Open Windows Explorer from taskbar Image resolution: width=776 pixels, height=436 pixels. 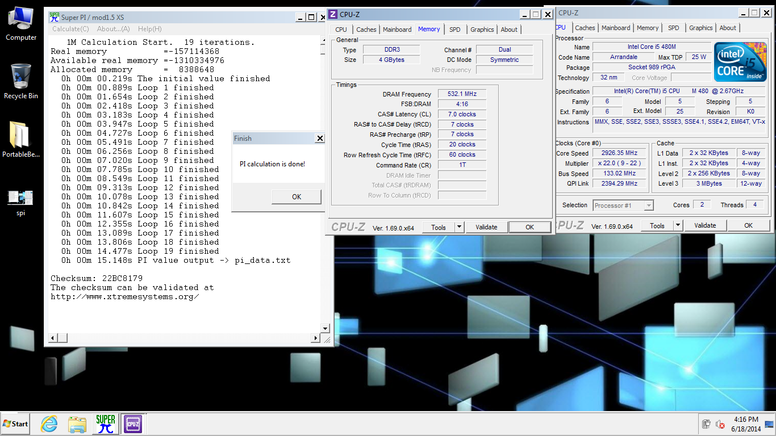point(77,424)
